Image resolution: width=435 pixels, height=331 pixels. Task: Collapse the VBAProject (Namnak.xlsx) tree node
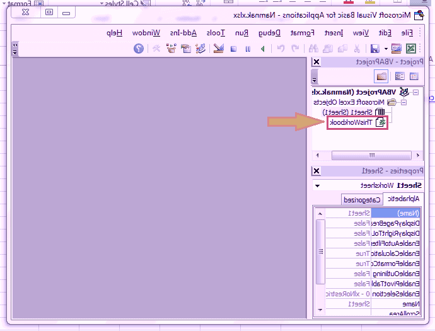415,92
